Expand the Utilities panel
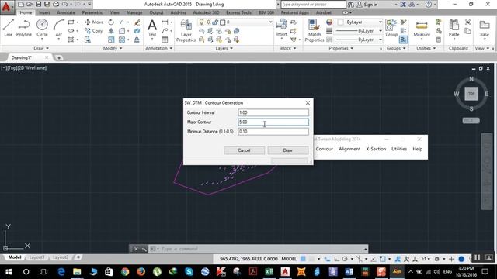Screen dimensions: 497x279 (x=426, y=48)
